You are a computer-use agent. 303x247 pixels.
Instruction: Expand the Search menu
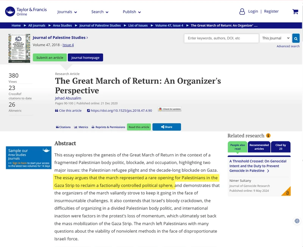point(100,12)
